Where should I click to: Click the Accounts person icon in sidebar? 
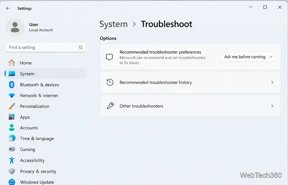point(12,128)
